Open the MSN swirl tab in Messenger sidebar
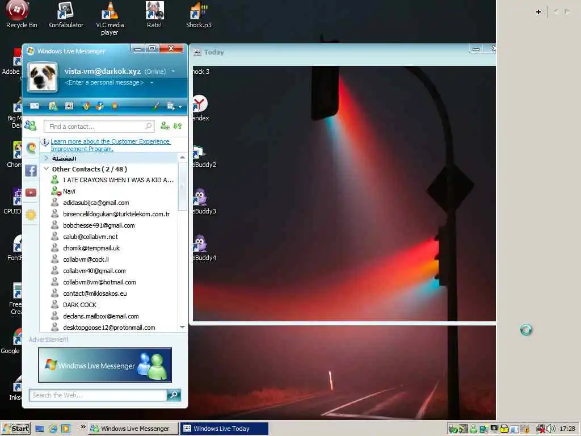Image resolution: width=581 pixels, height=436 pixels. [31, 148]
